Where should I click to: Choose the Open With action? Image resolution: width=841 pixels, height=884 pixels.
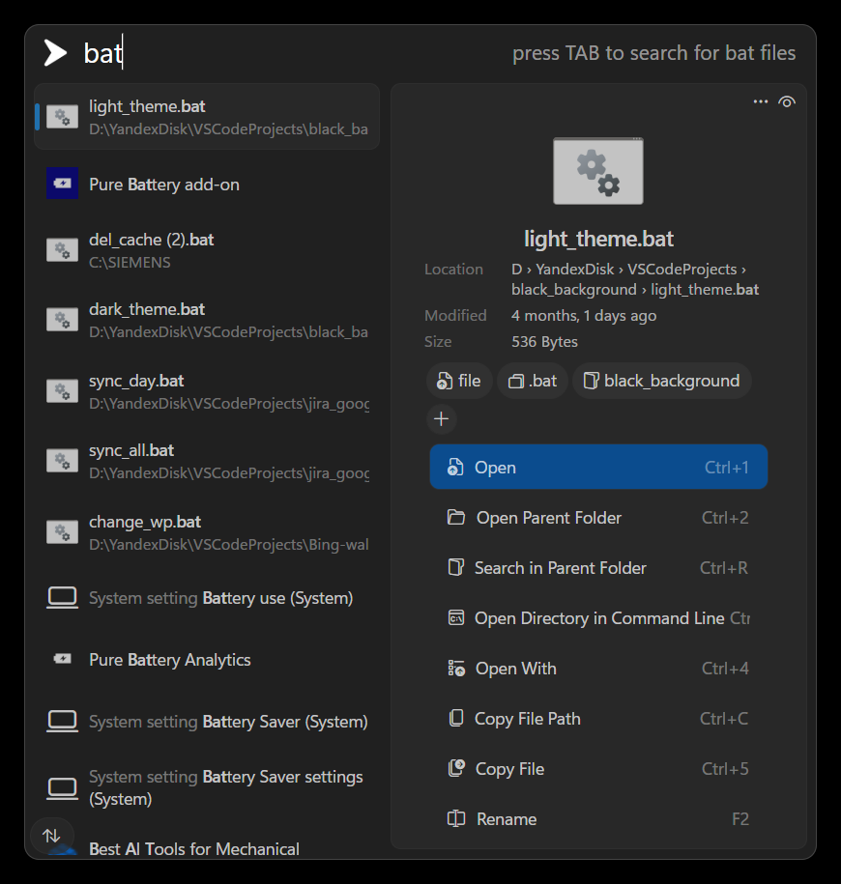click(x=598, y=669)
